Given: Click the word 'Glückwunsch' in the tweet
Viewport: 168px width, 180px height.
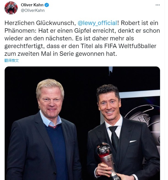Looking at the screenshot, I should (56, 23).
